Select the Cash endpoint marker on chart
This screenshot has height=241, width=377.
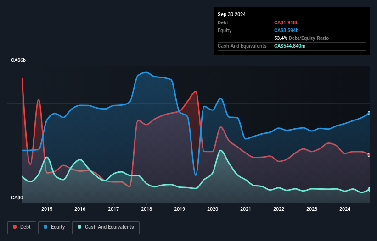[369, 189]
